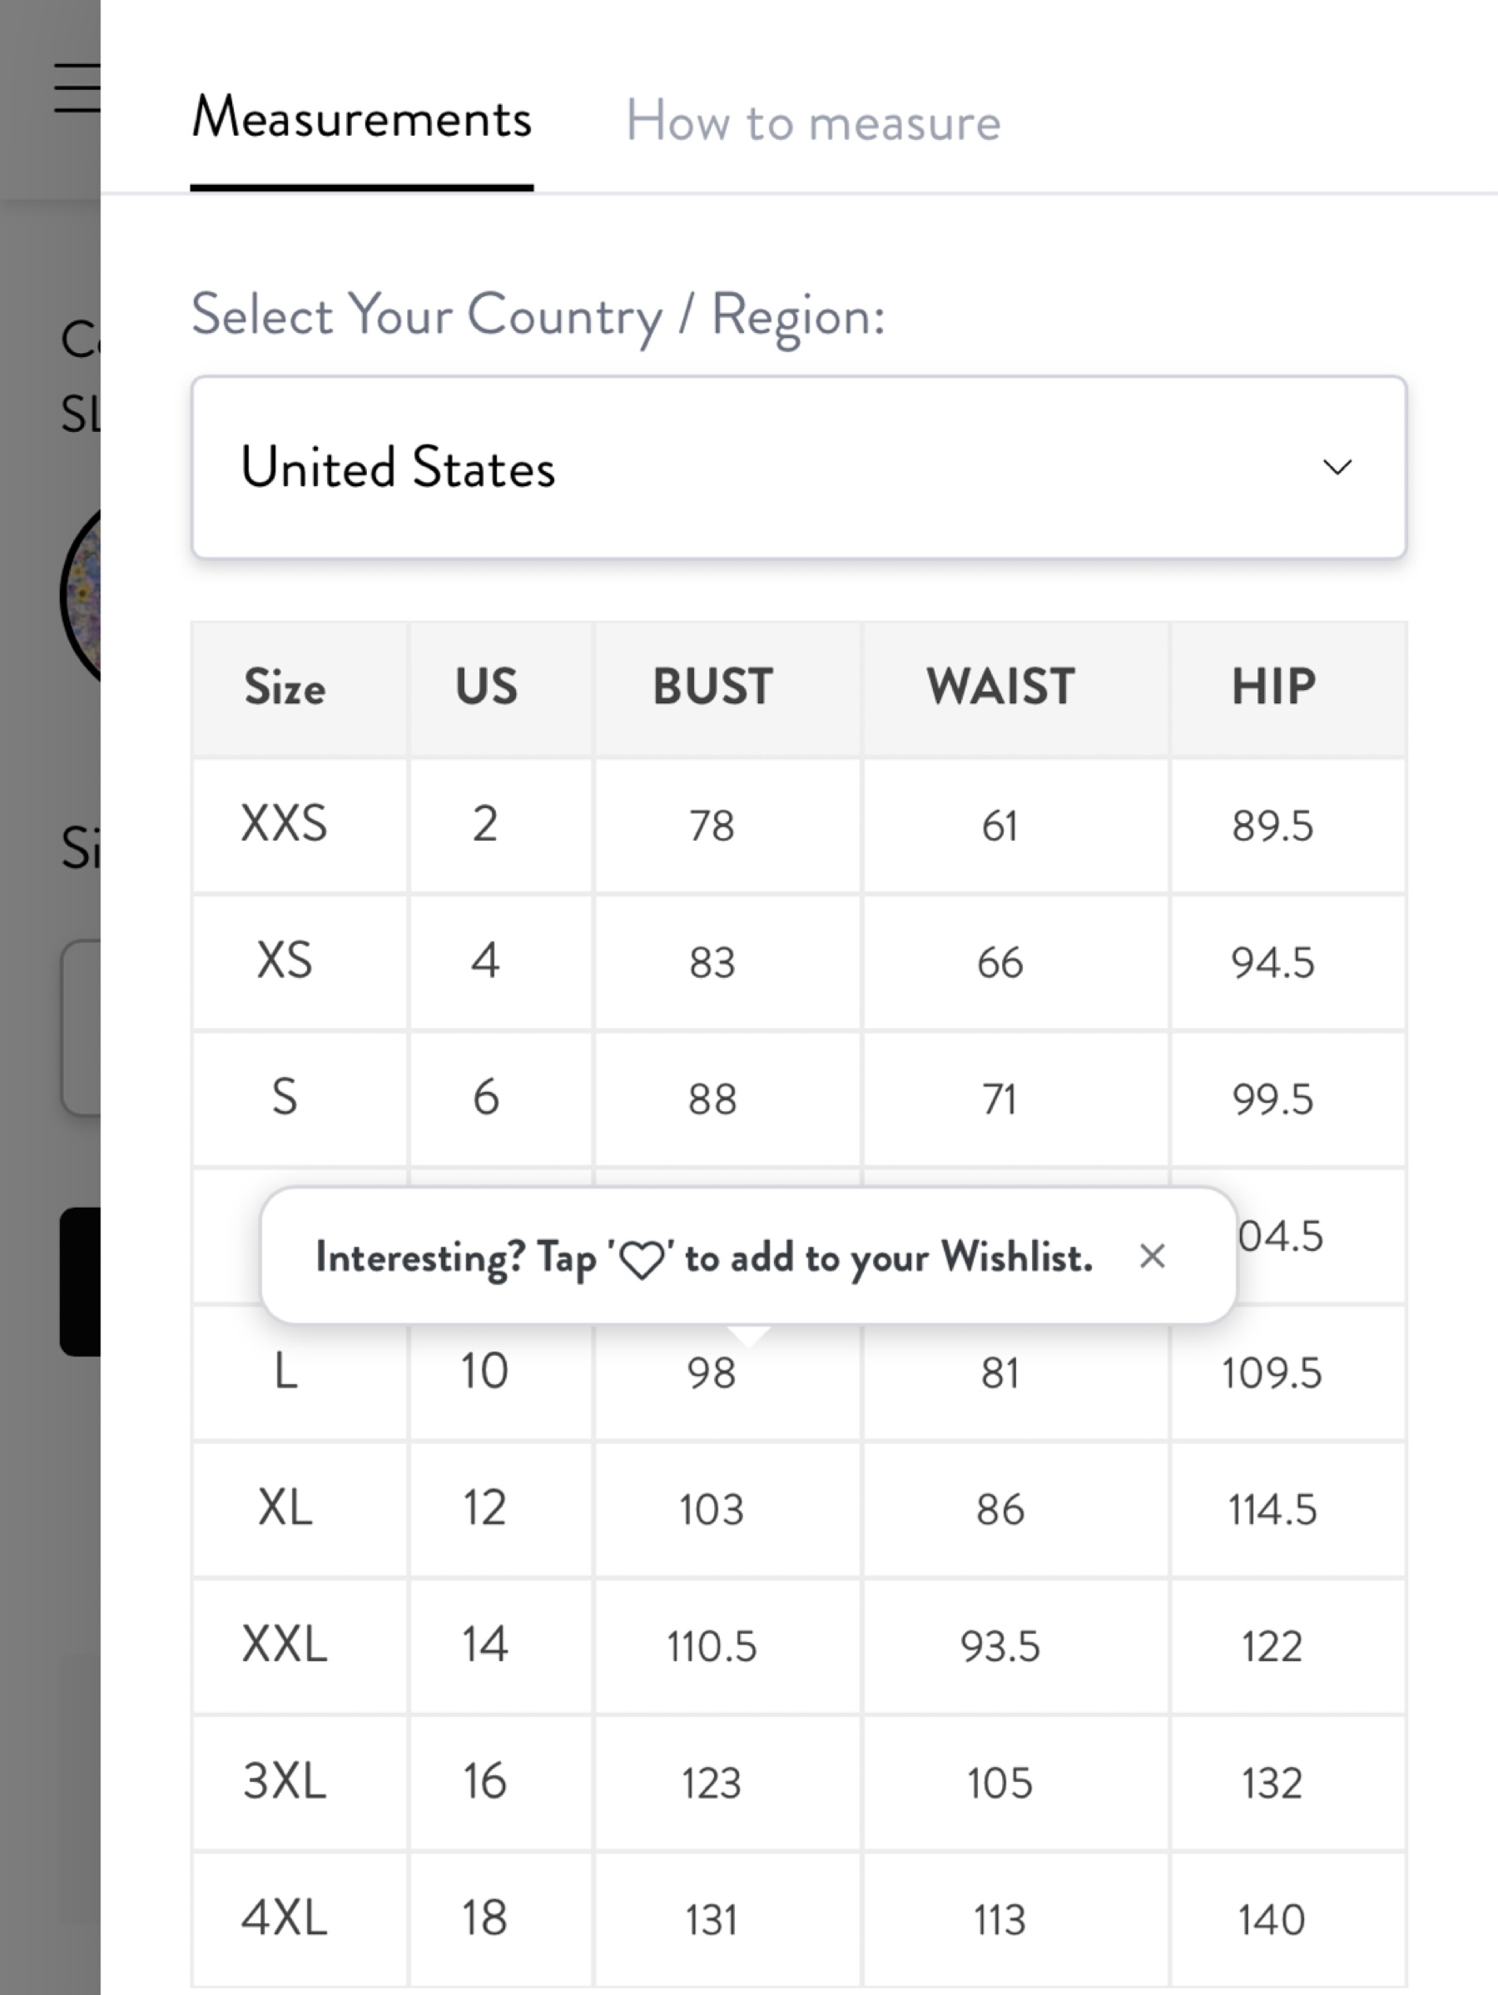Select the XL size row label
Viewport: 1498px width, 1995px height.
[x=285, y=1507]
